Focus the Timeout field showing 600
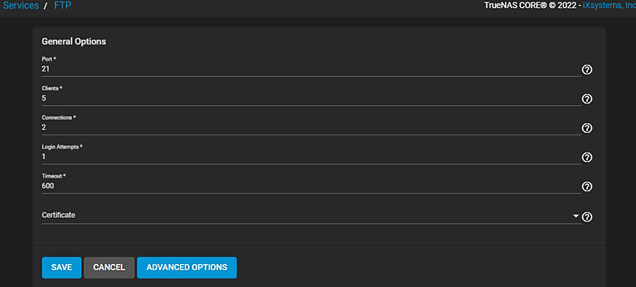Viewport: 636px width, 287px height. coord(311,186)
